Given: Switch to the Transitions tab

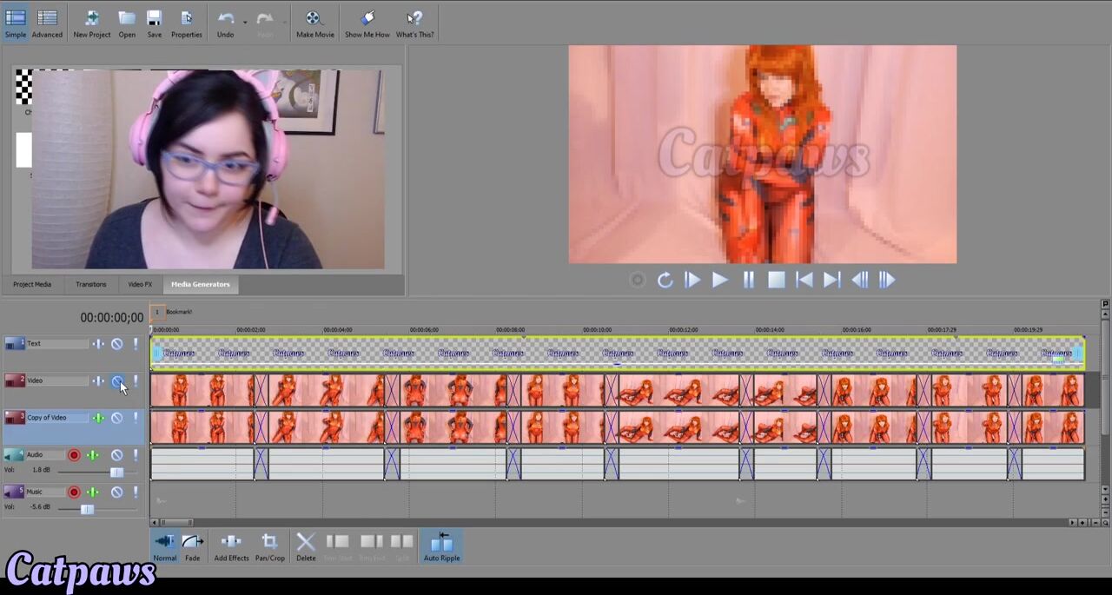Looking at the screenshot, I should click(90, 284).
